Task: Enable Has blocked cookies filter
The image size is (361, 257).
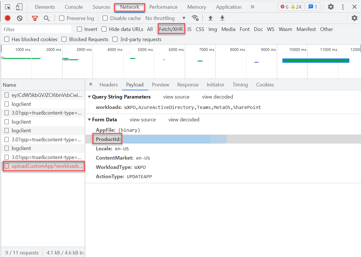Action: (7, 39)
